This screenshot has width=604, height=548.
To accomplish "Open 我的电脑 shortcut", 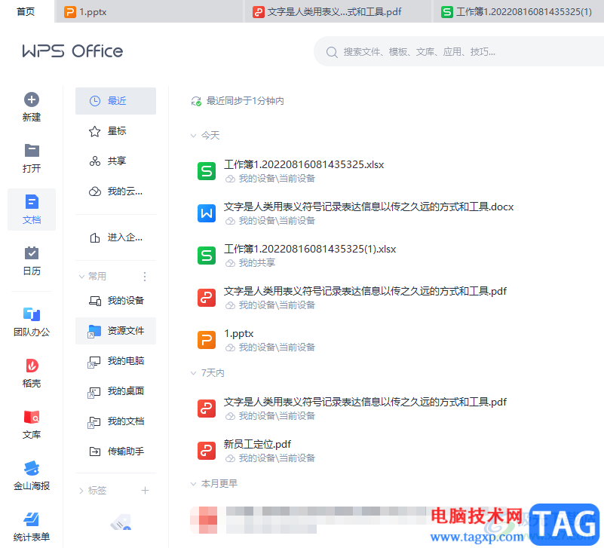I will [115, 361].
